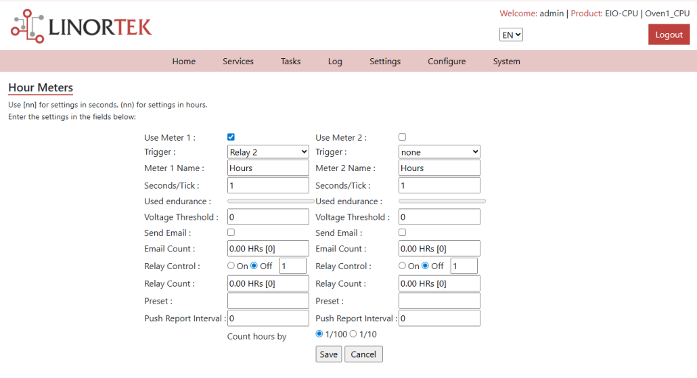
Task: Click Meter 1 Seconds/Tick field
Action: (268, 185)
